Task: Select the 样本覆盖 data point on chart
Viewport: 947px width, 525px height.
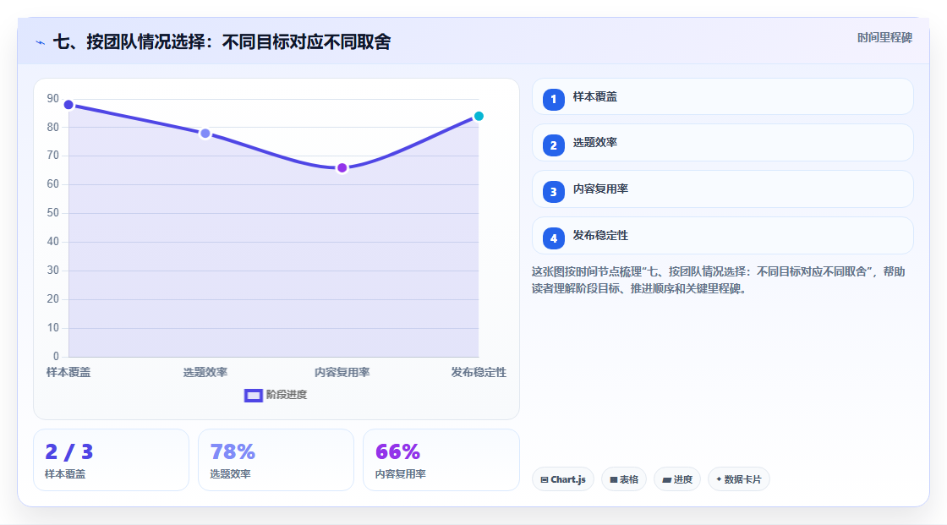Action: tap(68, 105)
